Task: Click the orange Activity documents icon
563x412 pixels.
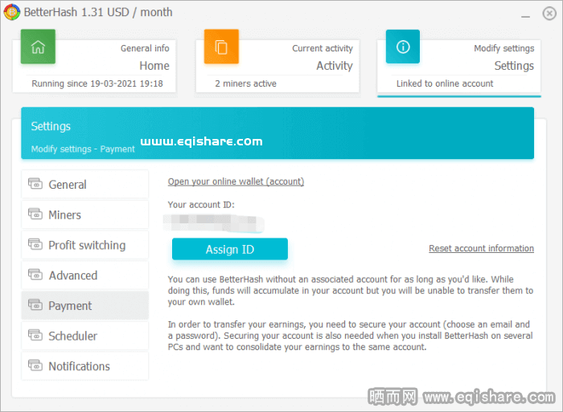Action: [x=221, y=47]
